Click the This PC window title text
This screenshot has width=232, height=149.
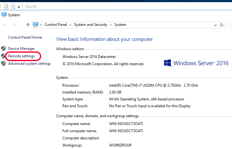pyautogui.click(x=31, y=7)
